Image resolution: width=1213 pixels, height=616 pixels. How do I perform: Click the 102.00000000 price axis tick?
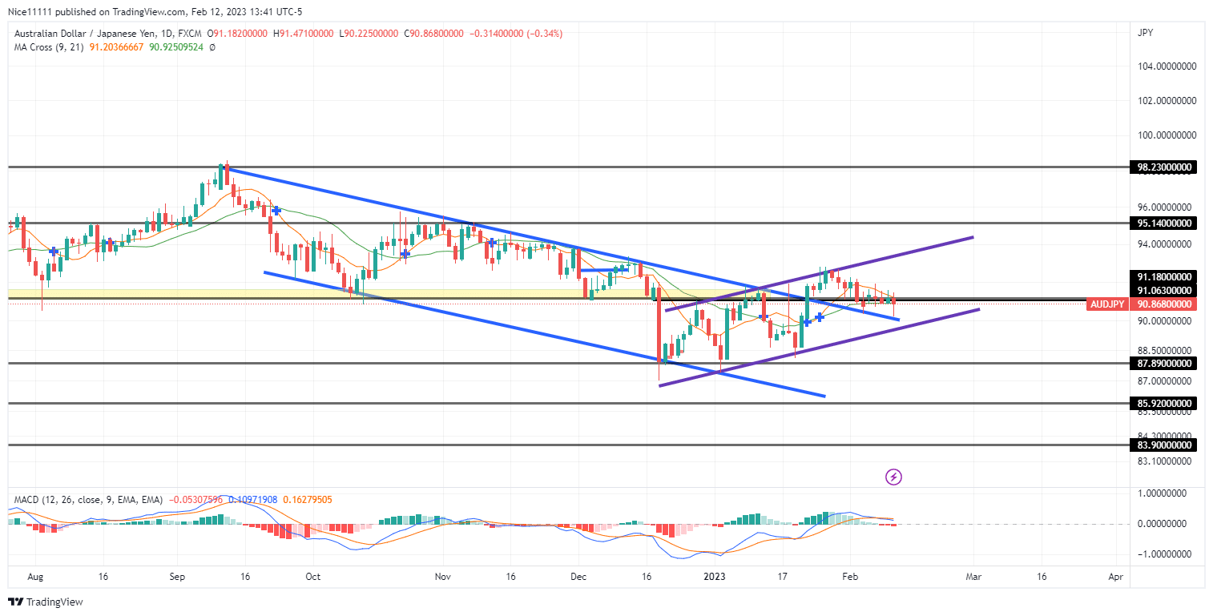click(1167, 101)
